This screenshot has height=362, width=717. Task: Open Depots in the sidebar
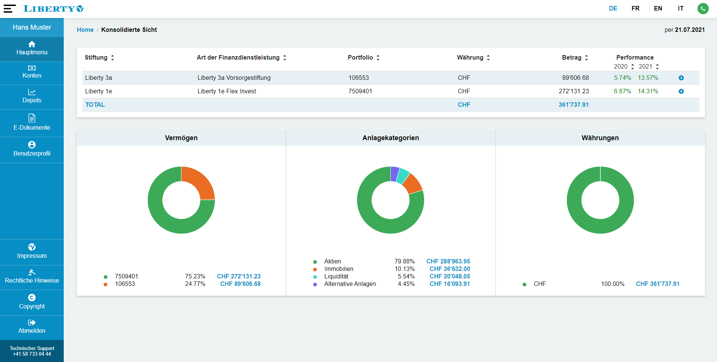(x=32, y=97)
